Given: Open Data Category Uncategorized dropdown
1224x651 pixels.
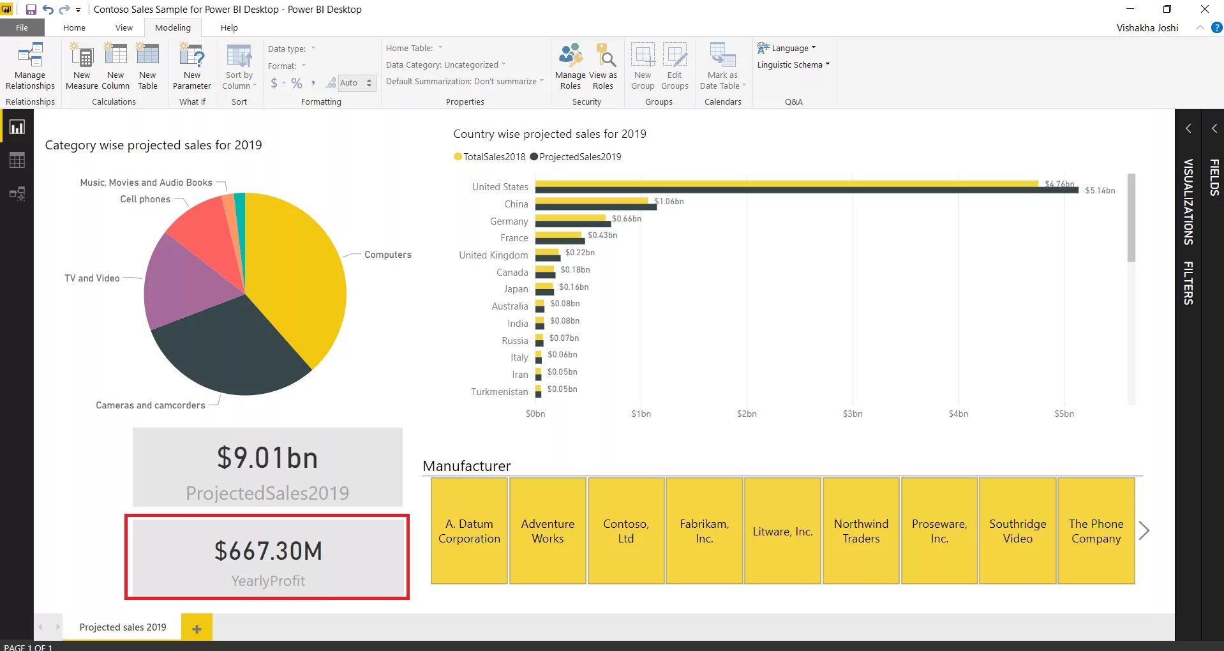Looking at the screenshot, I should click(445, 64).
